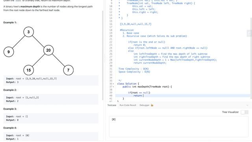Open the Run Code Result tab
Screen dimensions: 252x142
(x=128, y=105)
